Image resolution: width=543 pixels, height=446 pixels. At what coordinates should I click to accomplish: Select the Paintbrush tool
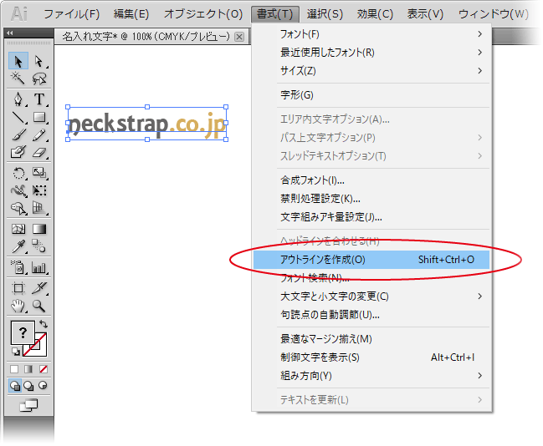pyautogui.click(x=18, y=135)
